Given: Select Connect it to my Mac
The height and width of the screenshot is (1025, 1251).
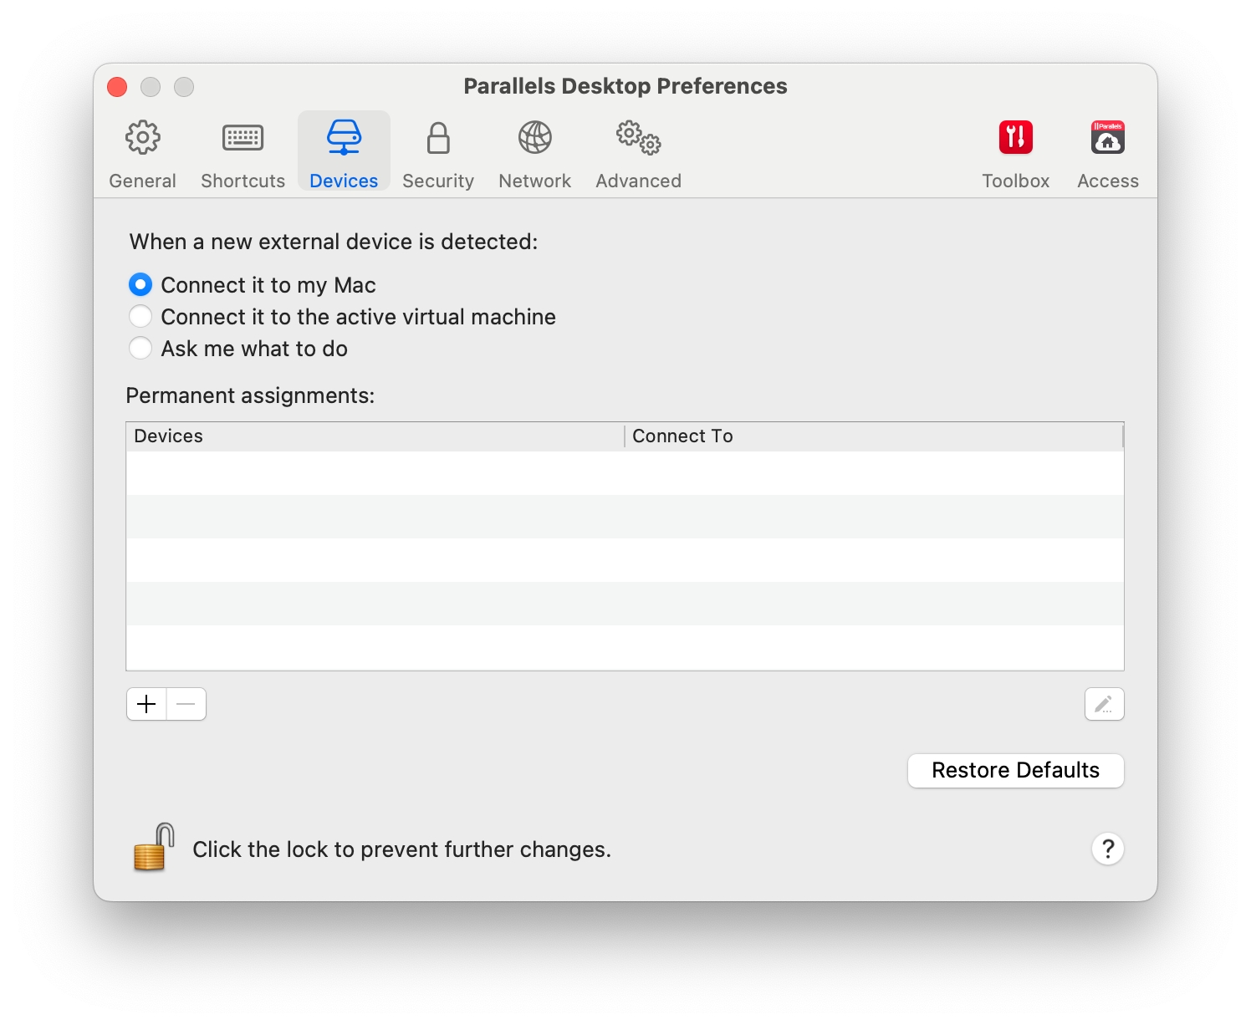Looking at the screenshot, I should [x=140, y=285].
